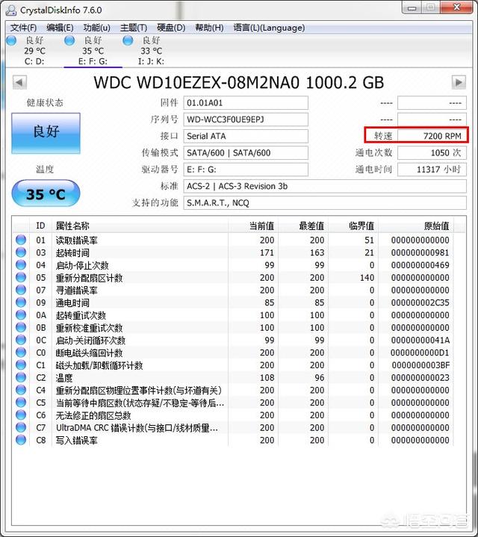Click the 原始值 column header
Viewport: 478px width, 537px height.
(416, 226)
